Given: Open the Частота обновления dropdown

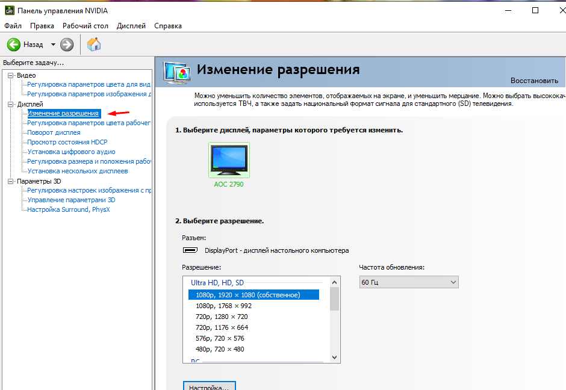Looking at the screenshot, I should (x=409, y=282).
